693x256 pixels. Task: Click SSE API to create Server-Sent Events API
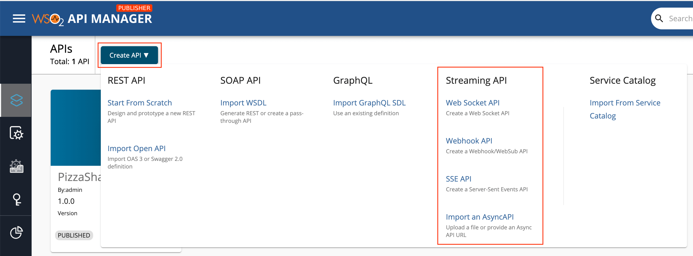[x=458, y=179]
